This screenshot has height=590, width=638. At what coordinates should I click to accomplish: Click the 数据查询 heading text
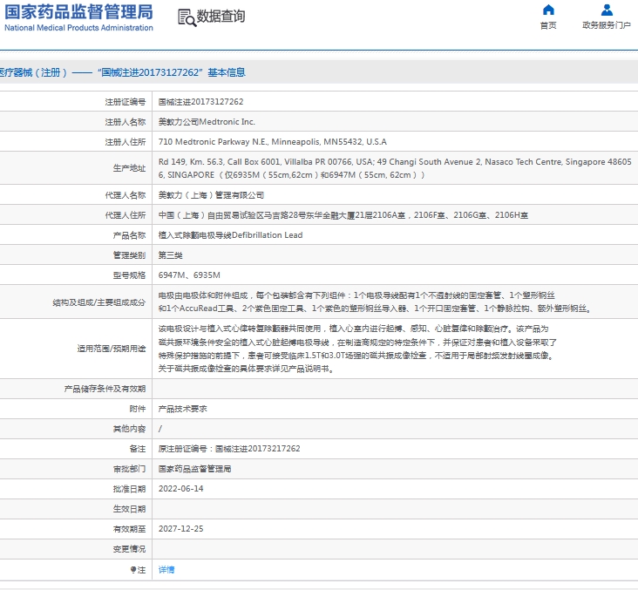tap(221, 17)
